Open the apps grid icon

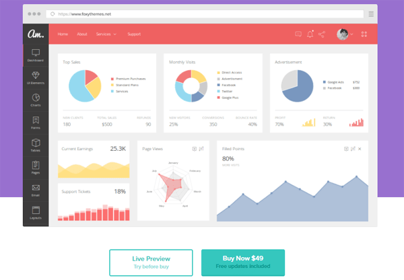[x=364, y=34]
